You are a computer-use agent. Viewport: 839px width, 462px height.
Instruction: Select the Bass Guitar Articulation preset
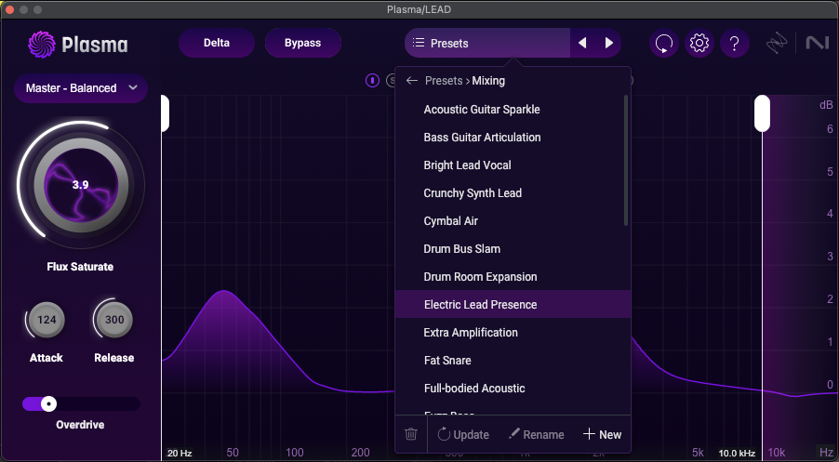coord(513,138)
